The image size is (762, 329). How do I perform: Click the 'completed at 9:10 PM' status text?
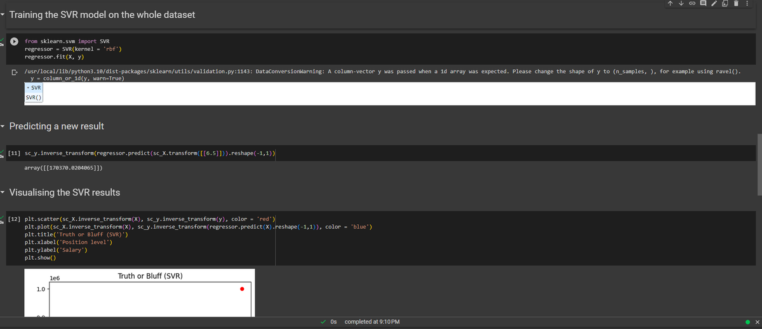(372, 322)
